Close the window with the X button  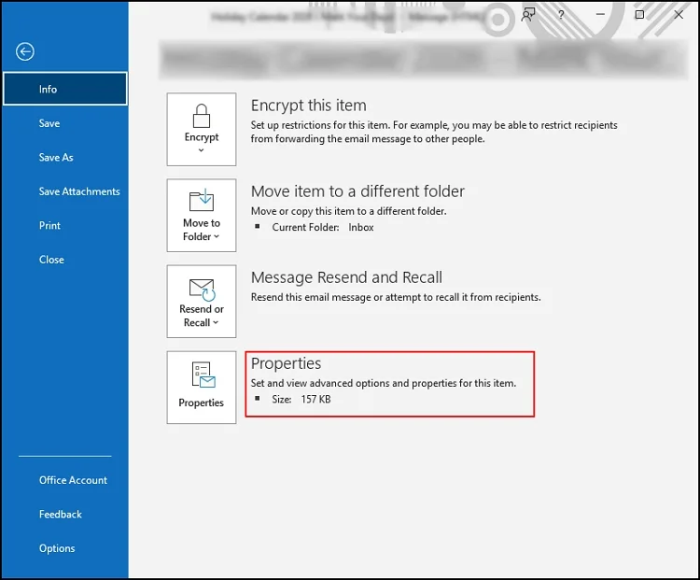click(x=679, y=15)
